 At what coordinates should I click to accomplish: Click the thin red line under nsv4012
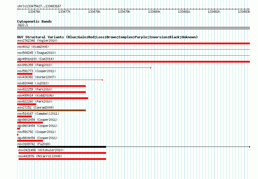point(133,49)
